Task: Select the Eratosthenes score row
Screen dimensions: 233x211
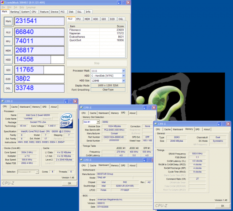Action: [x=96, y=37]
